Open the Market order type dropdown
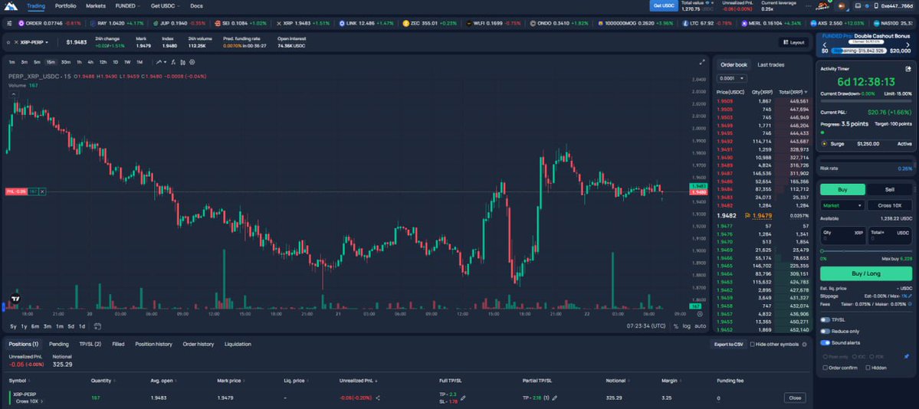 pyautogui.click(x=843, y=206)
